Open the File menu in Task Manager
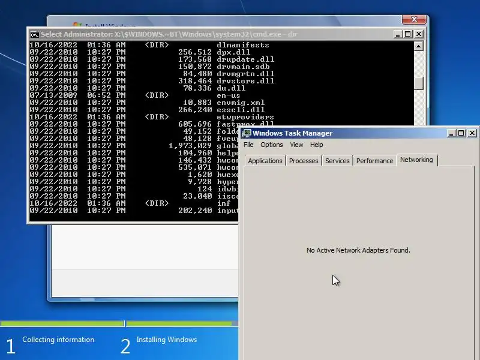Viewport: 480px width, 360px height. coord(248,145)
